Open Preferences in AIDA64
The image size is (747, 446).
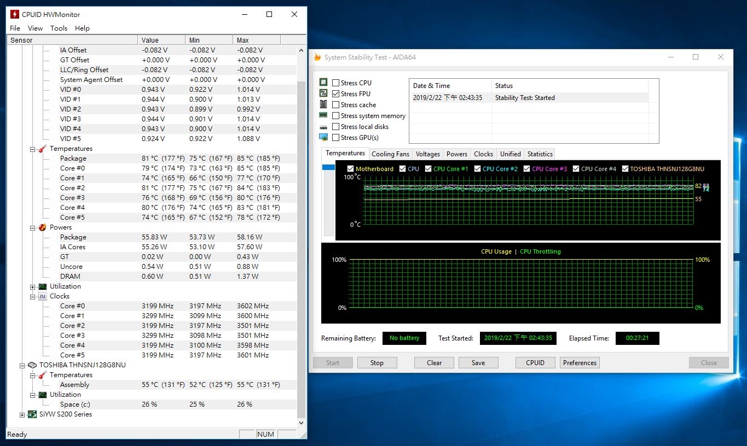tap(580, 363)
